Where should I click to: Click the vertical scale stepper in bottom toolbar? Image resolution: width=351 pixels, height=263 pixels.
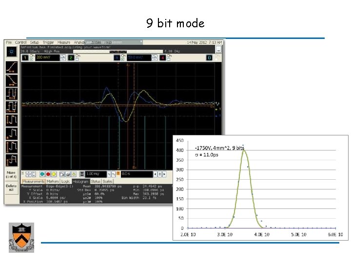[x=34, y=174]
